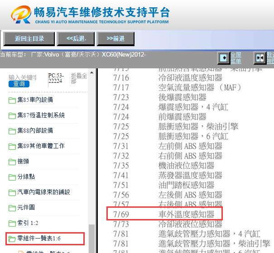Click the sidebar scrollbar thumb

pos(91,239)
